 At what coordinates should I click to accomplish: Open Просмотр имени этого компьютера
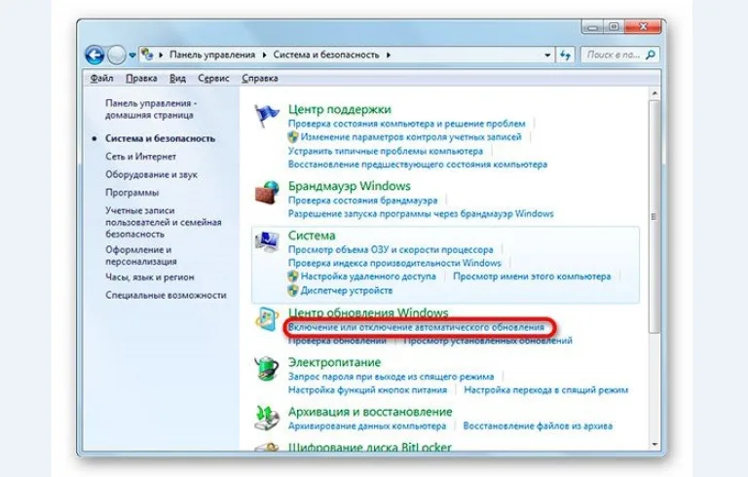coord(532,276)
